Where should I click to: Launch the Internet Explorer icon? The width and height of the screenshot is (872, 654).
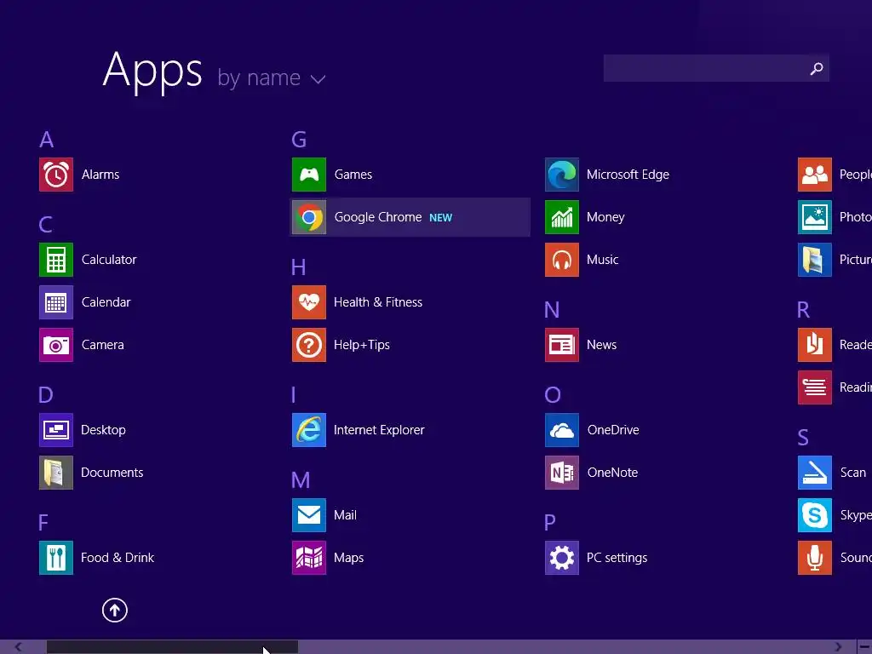pos(308,430)
